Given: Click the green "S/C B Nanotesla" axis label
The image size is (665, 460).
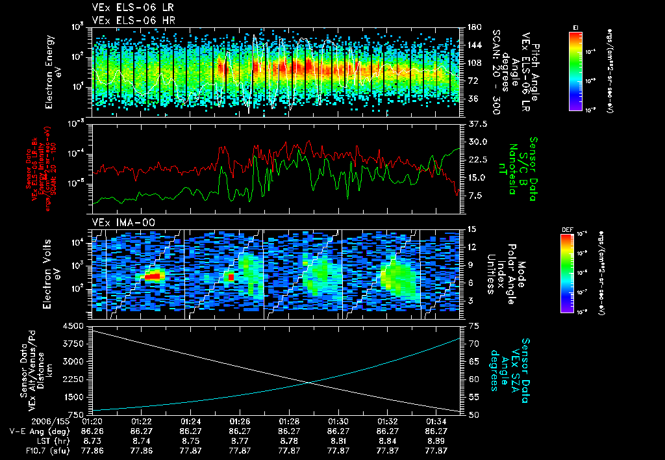Looking at the screenshot, I should [518, 169].
